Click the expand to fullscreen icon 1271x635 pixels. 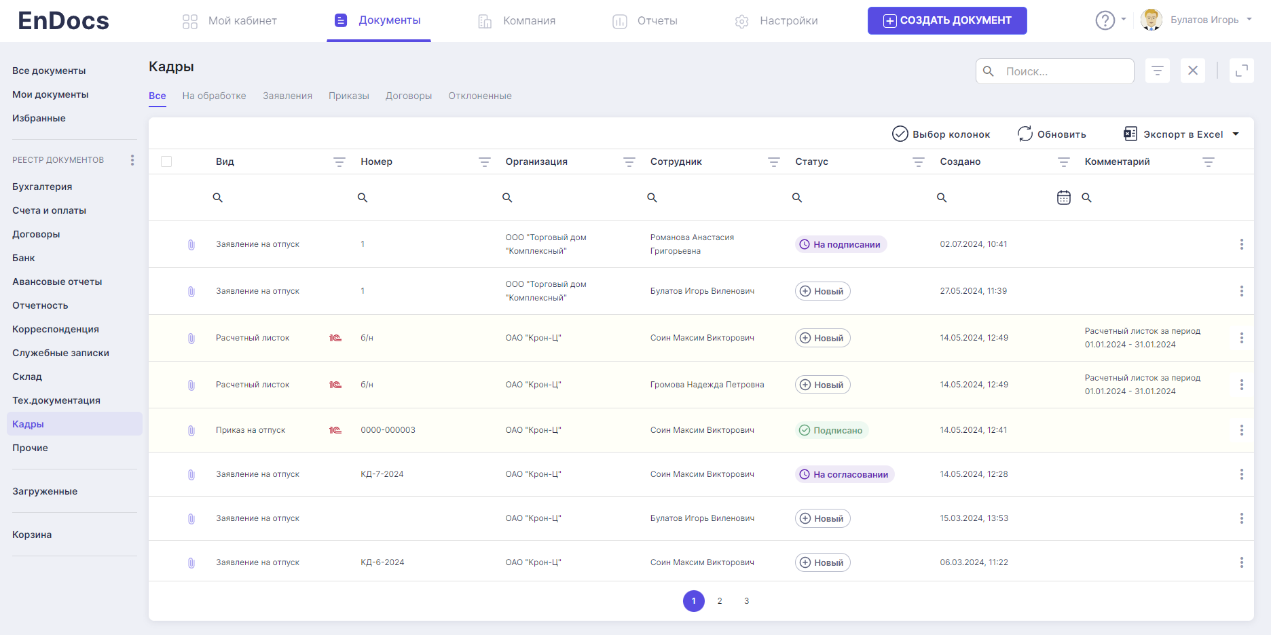point(1242,71)
